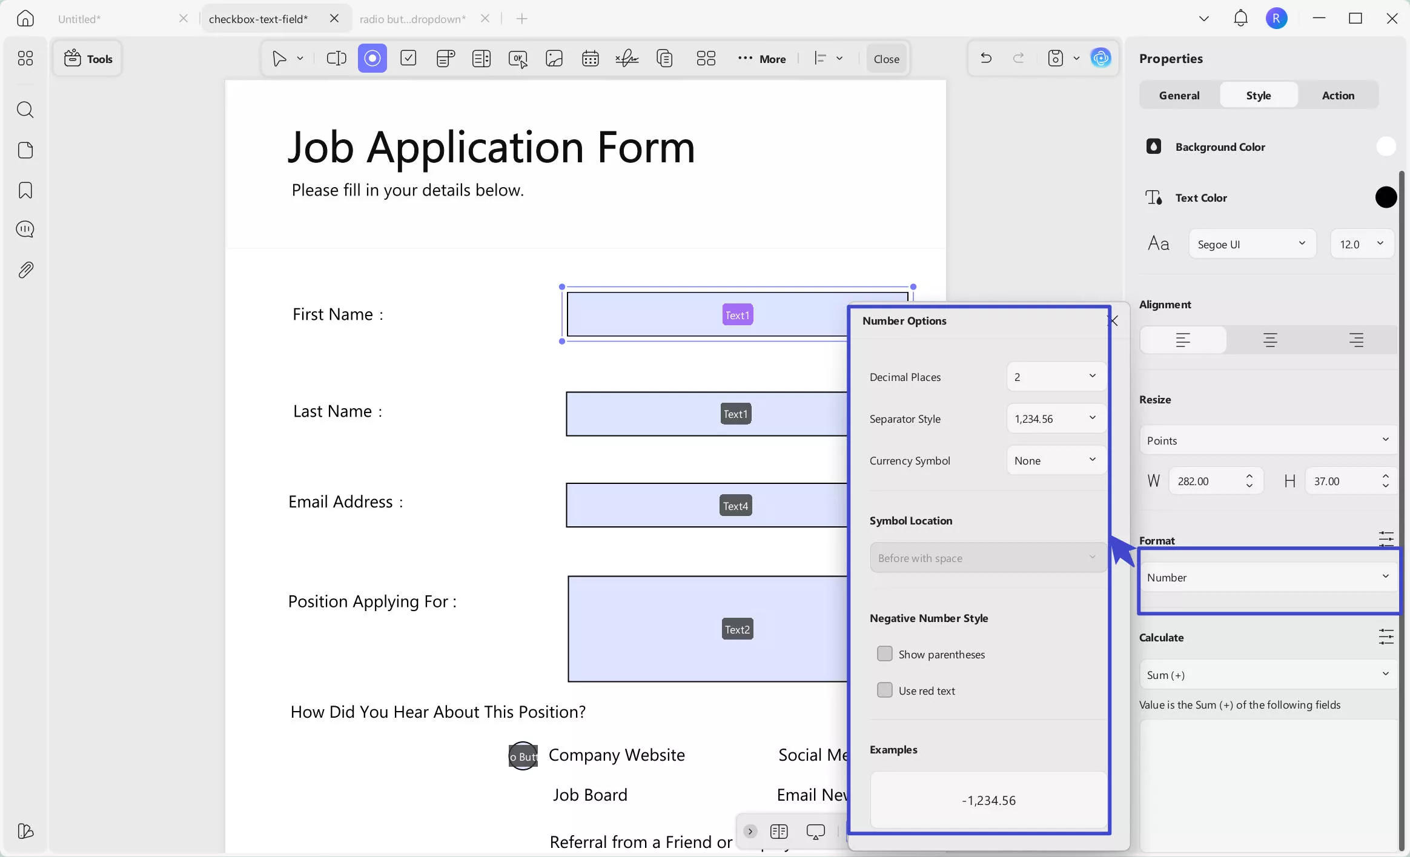Open the attachments paperclip in sidebar
1410x857 pixels.
(25, 270)
